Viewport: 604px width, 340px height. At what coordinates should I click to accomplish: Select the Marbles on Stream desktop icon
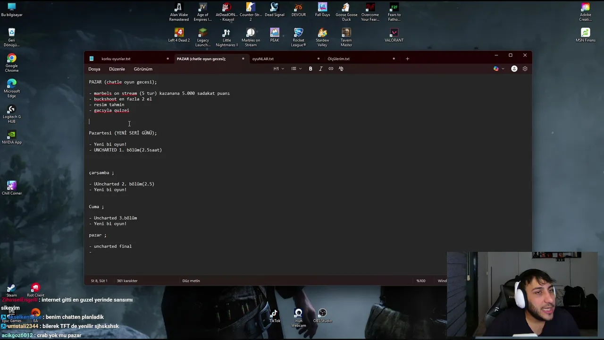pos(251,38)
